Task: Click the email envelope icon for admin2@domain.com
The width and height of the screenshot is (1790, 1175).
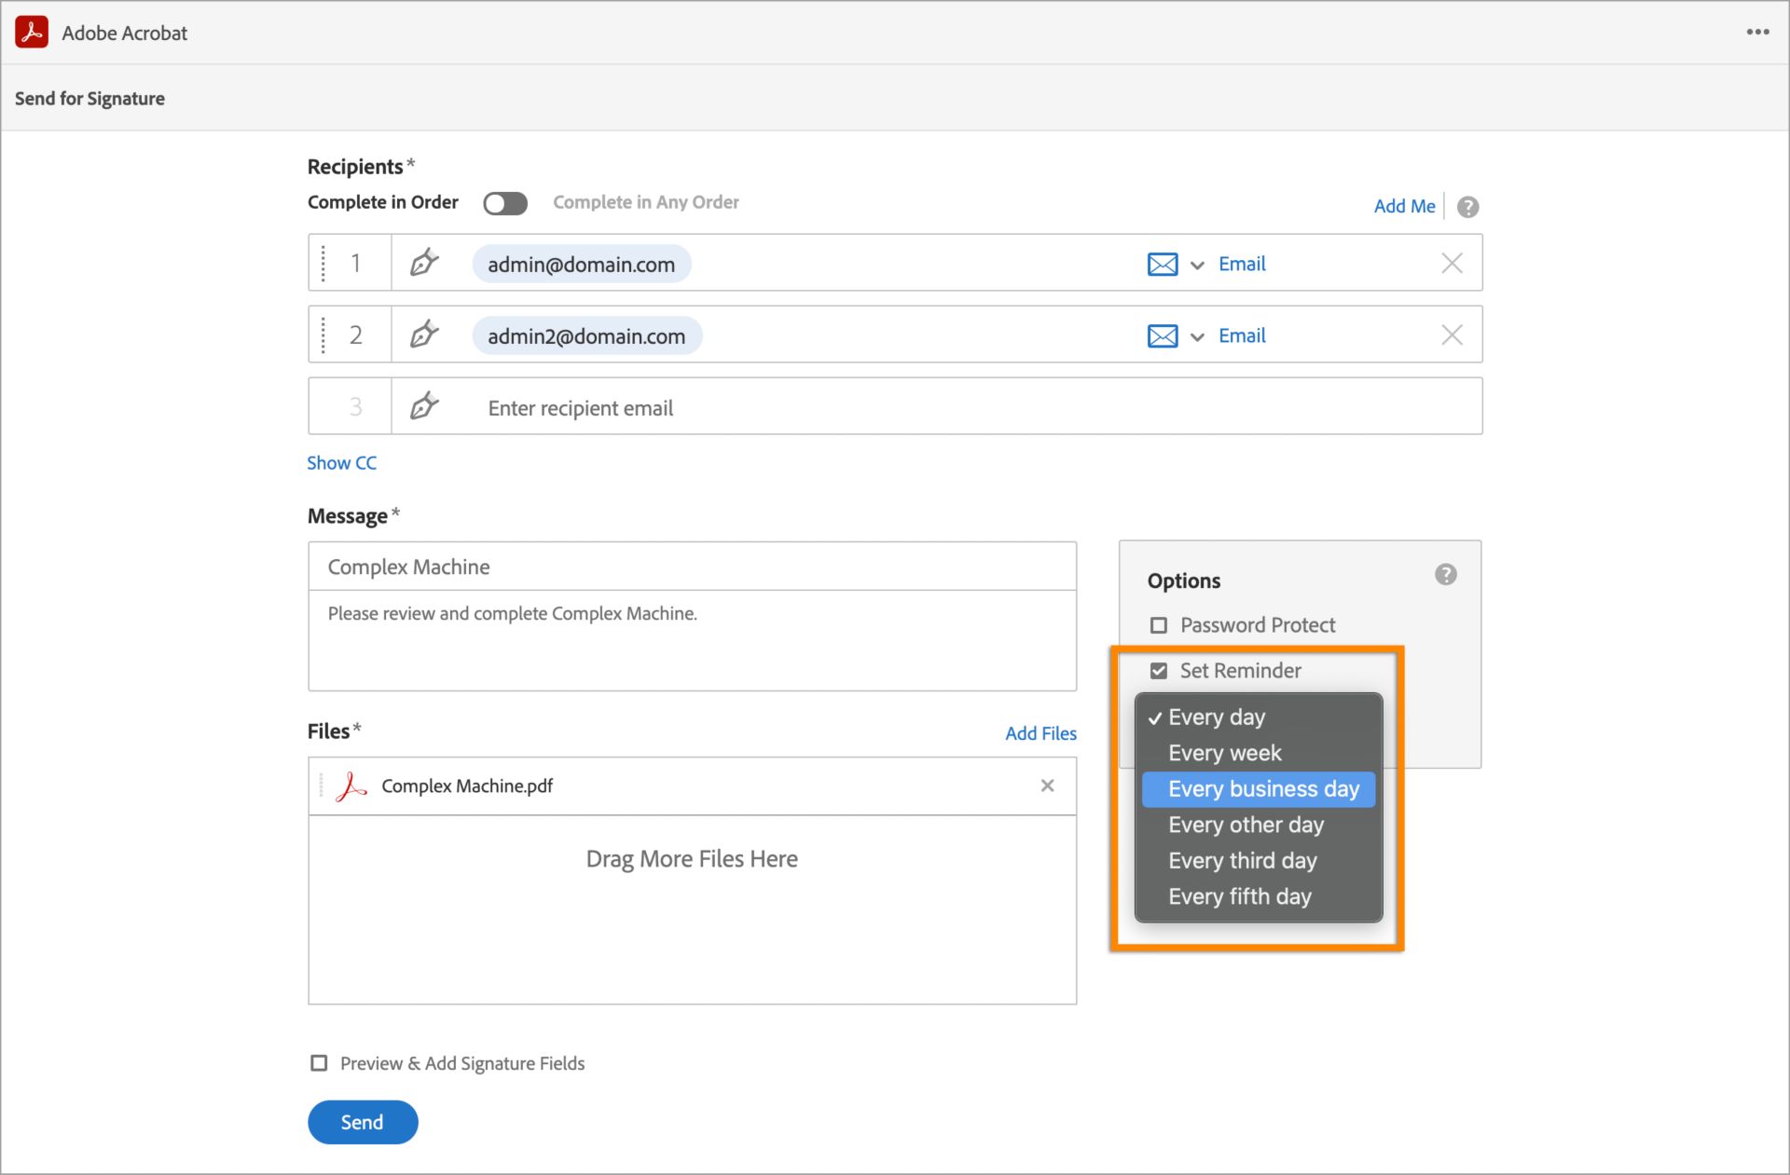Action: 1162,335
